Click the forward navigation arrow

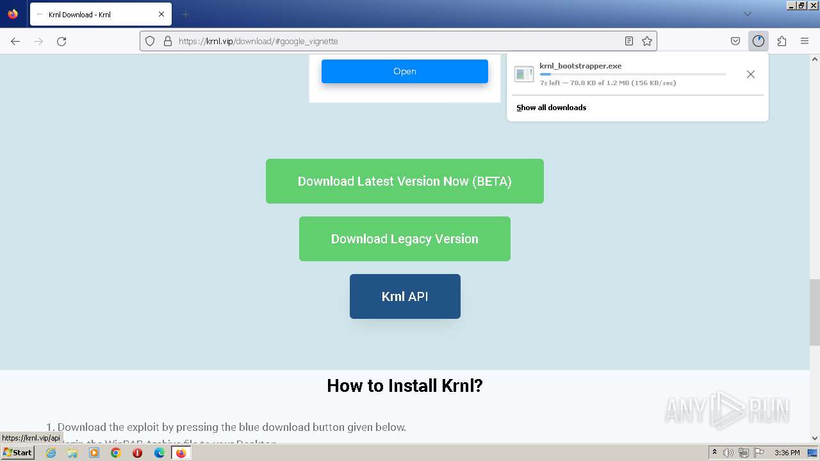pyautogui.click(x=38, y=41)
